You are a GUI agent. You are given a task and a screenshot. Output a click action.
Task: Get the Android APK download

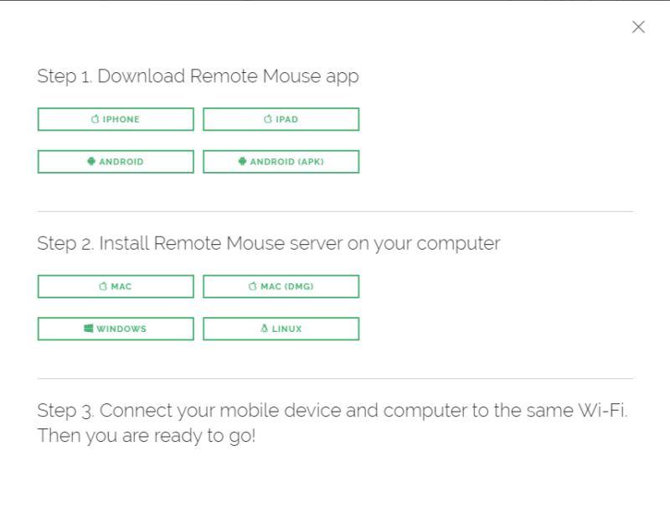(x=281, y=161)
